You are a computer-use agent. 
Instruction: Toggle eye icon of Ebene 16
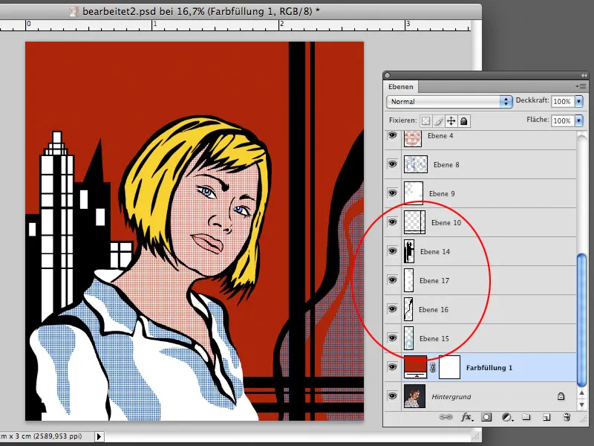point(393,309)
